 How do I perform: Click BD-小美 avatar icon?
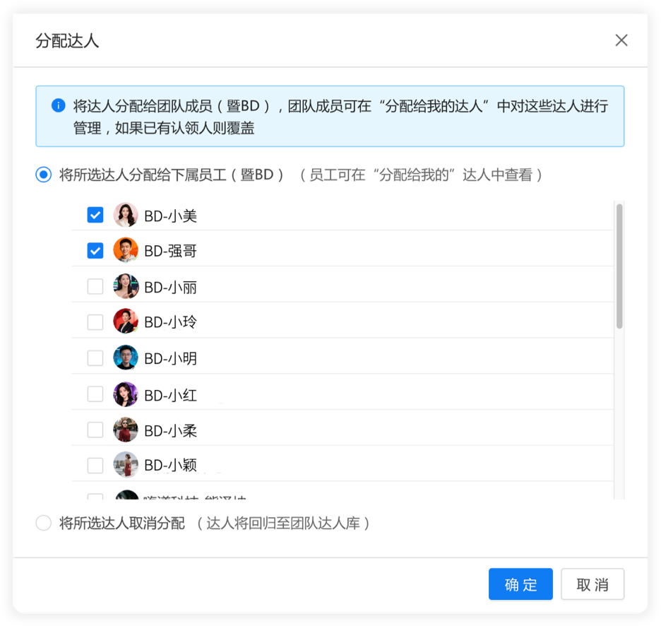126,215
